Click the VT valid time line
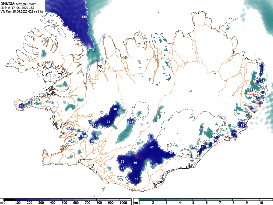This screenshot has width=273, height=205. point(22,11)
